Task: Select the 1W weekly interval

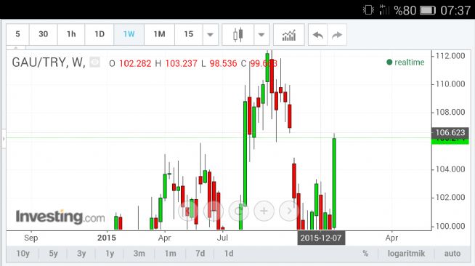Action: [129, 34]
